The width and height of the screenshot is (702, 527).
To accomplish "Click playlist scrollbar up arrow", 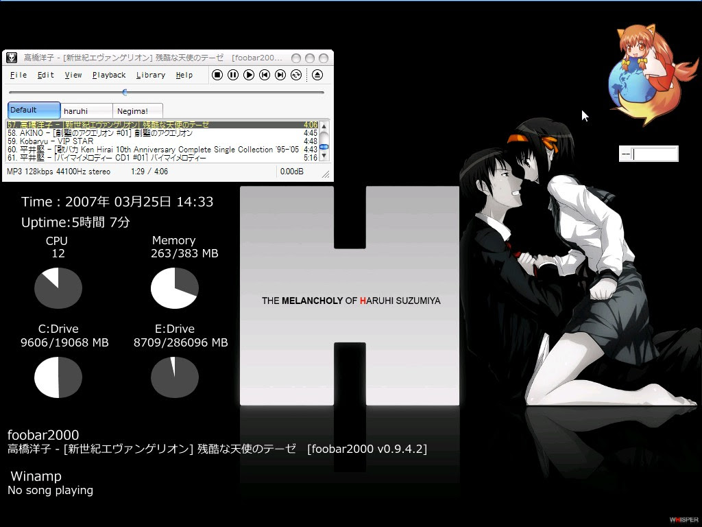I will pos(324,126).
